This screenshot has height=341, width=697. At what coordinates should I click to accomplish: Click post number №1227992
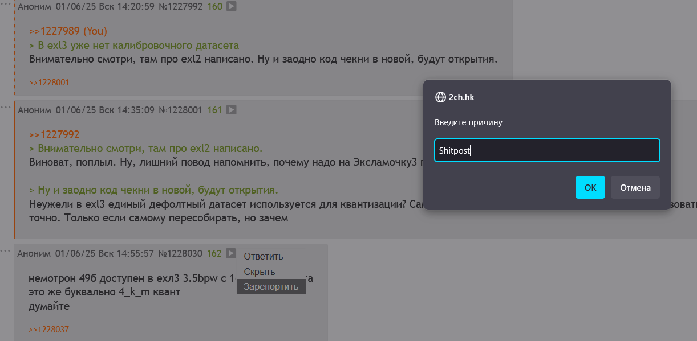[180, 7]
